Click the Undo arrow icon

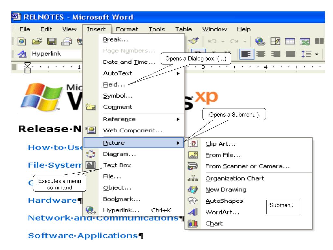tap(212, 41)
